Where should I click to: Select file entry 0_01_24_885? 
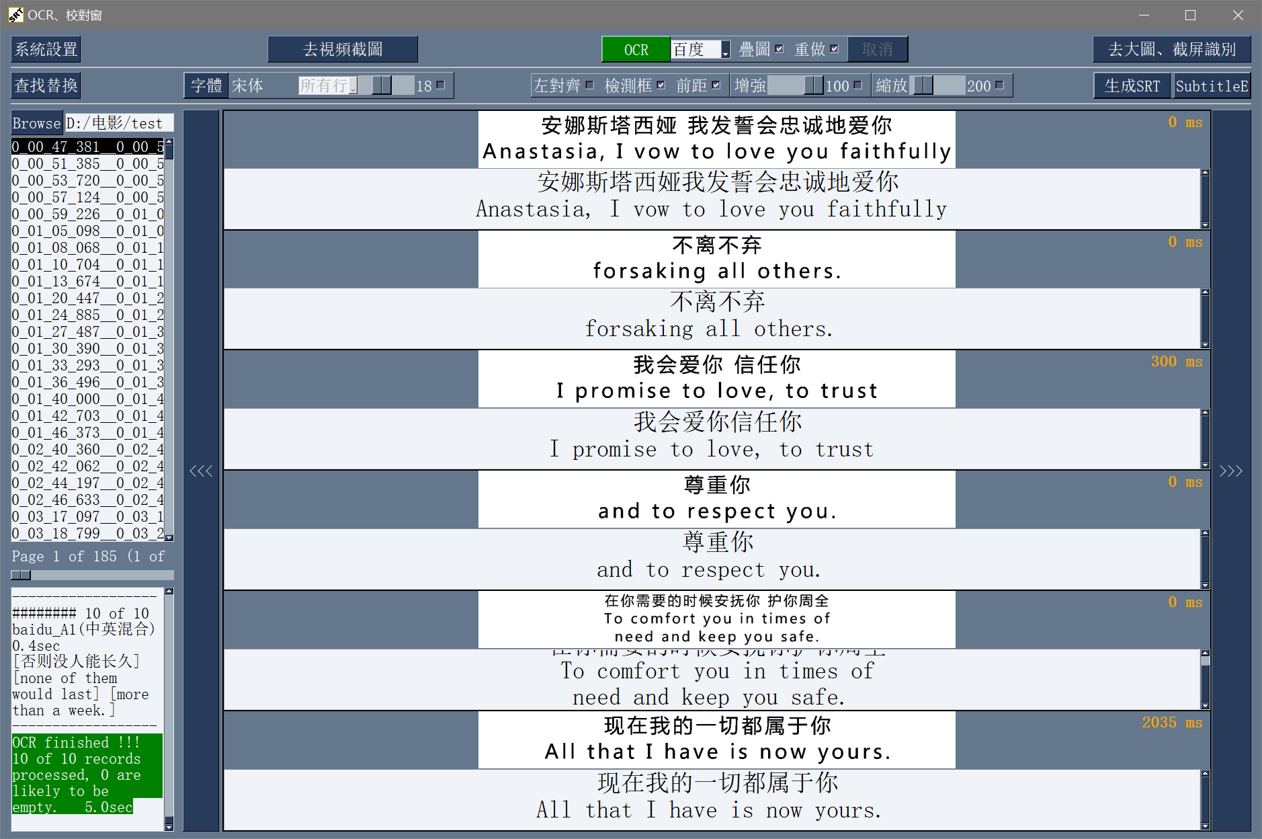click(x=88, y=315)
